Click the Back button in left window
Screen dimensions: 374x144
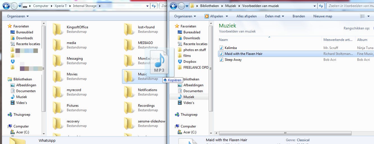tap(6, 6)
